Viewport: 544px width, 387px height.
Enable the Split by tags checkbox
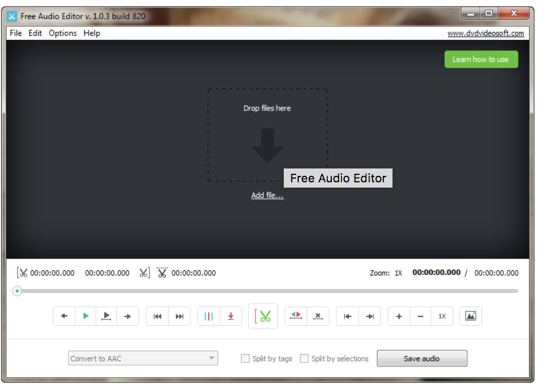click(245, 358)
